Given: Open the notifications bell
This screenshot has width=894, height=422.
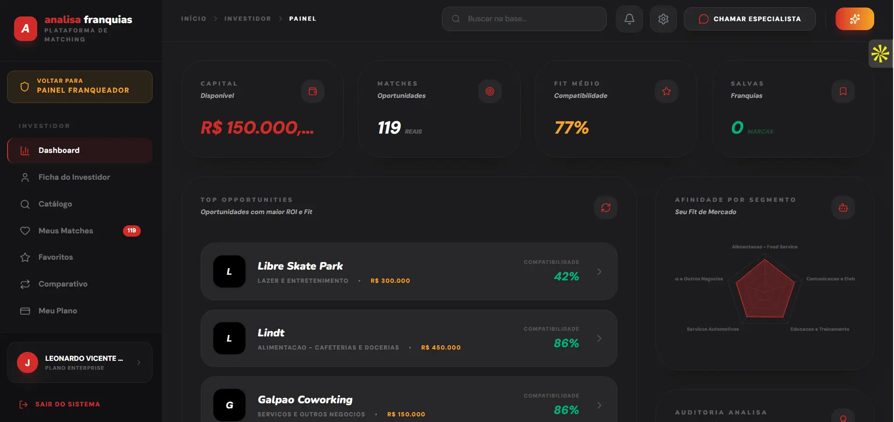Looking at the screenshot, I should coord(629,19).
